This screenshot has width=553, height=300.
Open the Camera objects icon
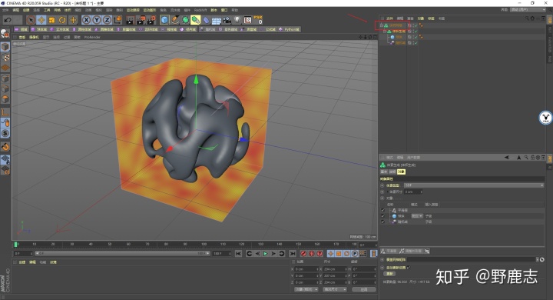(x=227, y=20)
